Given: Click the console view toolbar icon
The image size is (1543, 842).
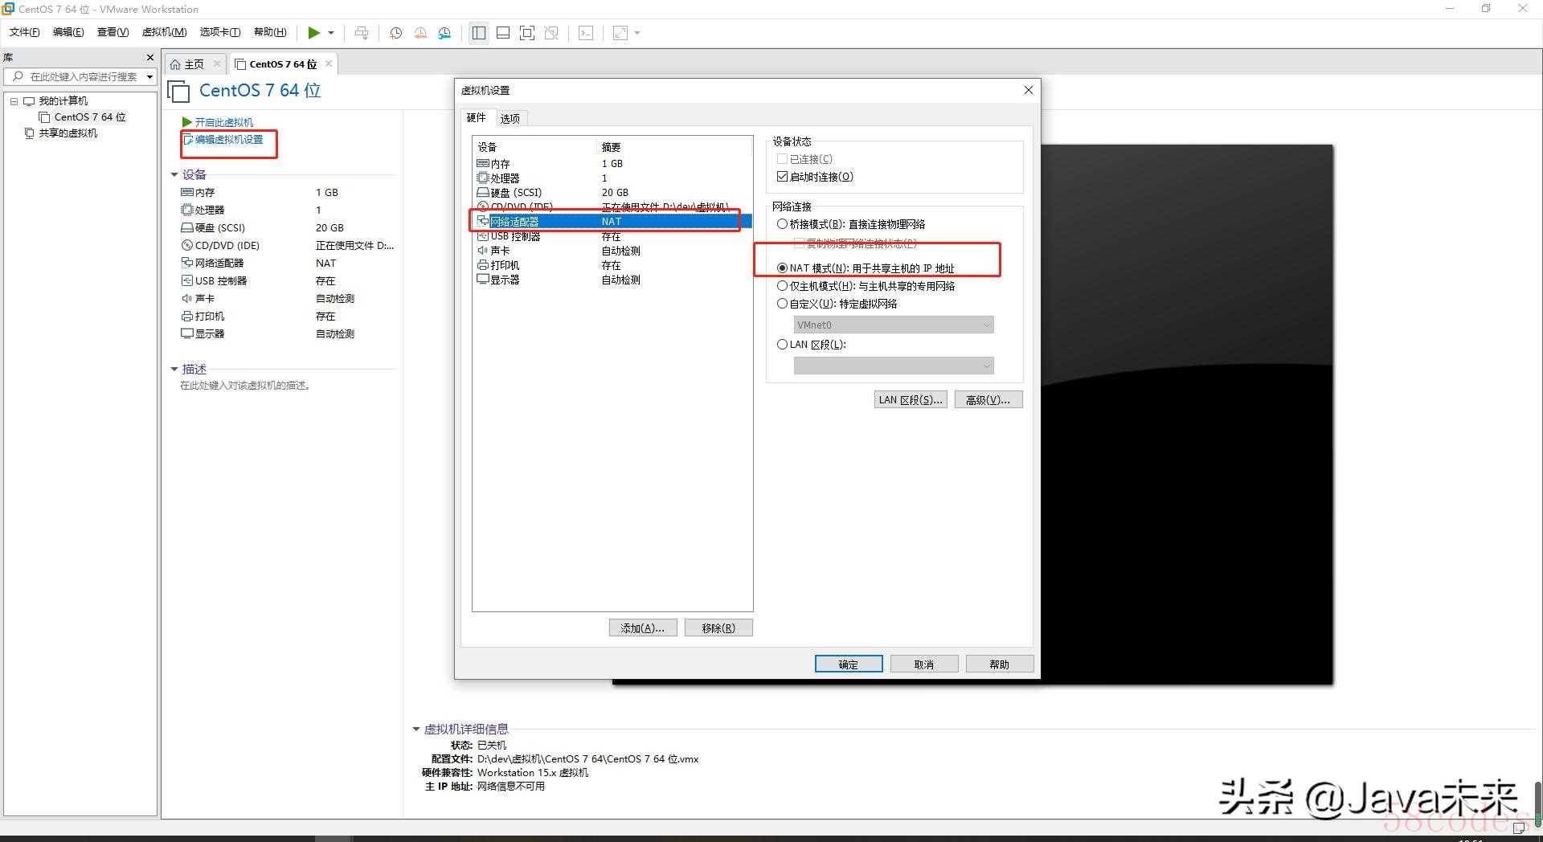Looking at the screenshot, I should point(587,33).
